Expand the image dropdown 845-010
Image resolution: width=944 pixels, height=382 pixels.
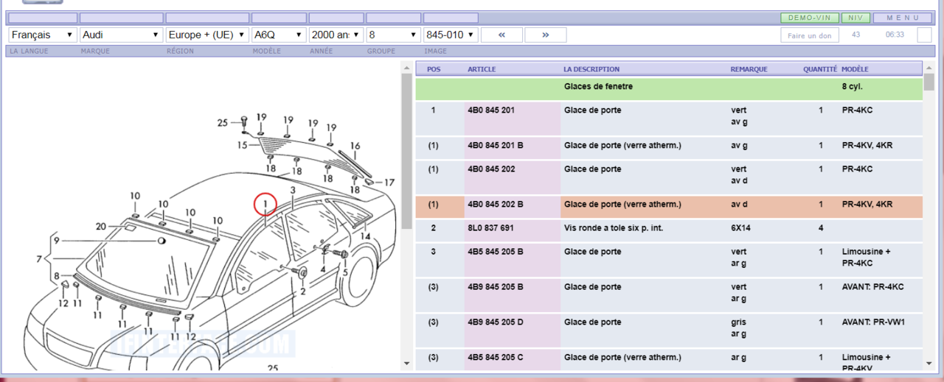click(x=451, y=35)
